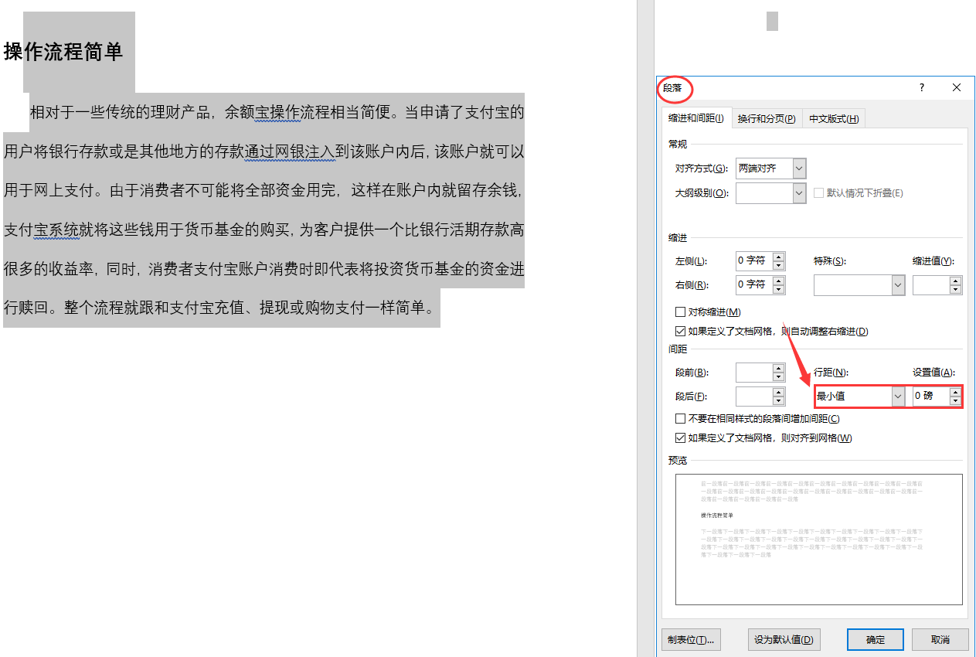Enable the 对称缩进 checkbox
Viewport: 976px width, 657px height.
[681, 312]
